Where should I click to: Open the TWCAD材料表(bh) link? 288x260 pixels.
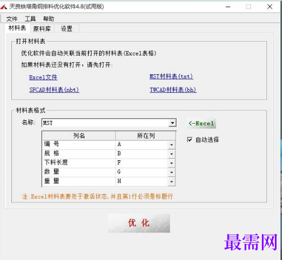click(x=173, y=90)
